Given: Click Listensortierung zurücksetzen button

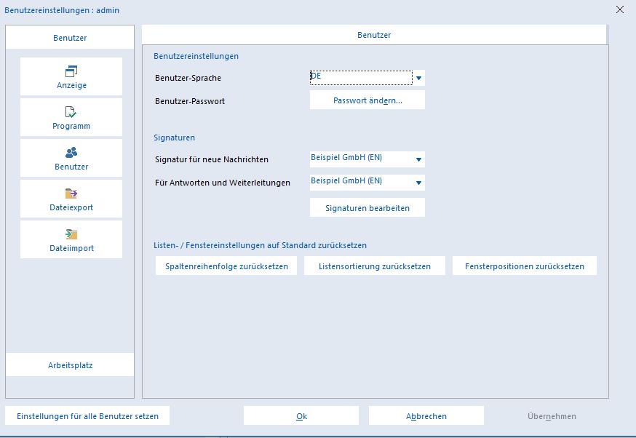Looking at the screenshot, I should (x=374, y=266).
